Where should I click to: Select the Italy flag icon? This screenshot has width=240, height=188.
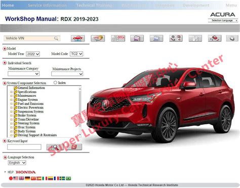45,178
